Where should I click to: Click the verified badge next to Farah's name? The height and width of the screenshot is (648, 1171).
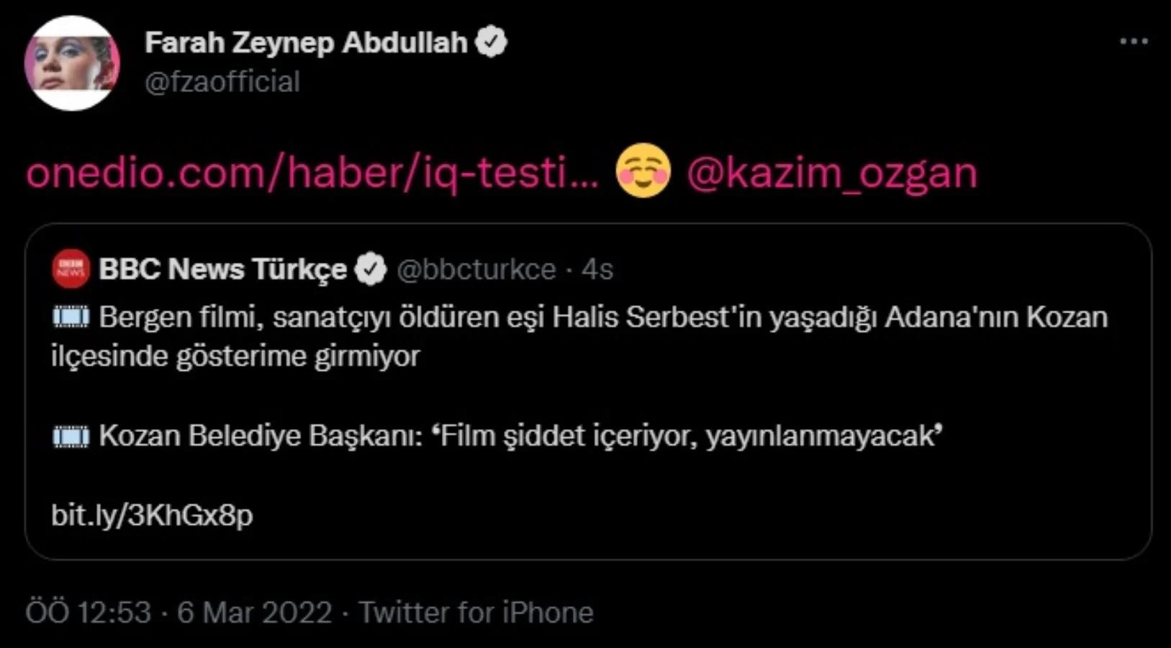click(x=492, y=41)
